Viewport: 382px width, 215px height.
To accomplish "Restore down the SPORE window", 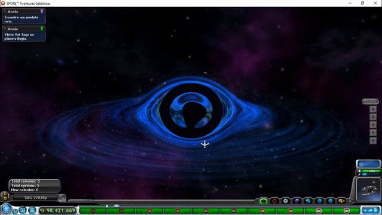I will click(362, 3).
